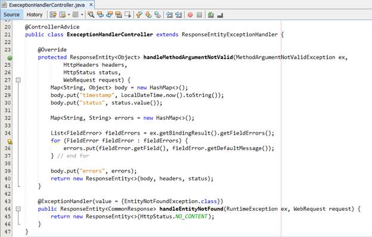Screen dimensions: 372x237
Task: Find Previous Occurrence toolbar icon
Action: [100, 15]
